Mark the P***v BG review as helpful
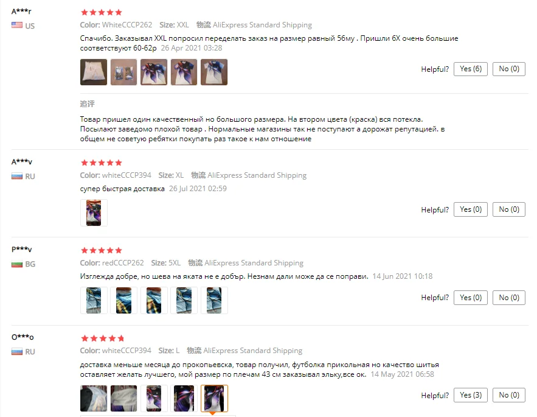Image resolution: width=537 pixels, height=417 pixels. coord(470,298)
